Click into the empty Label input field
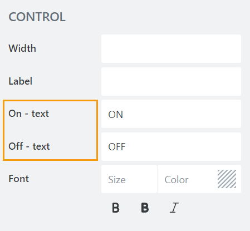This screenshot has width=250, height=231. pos(171,81)
